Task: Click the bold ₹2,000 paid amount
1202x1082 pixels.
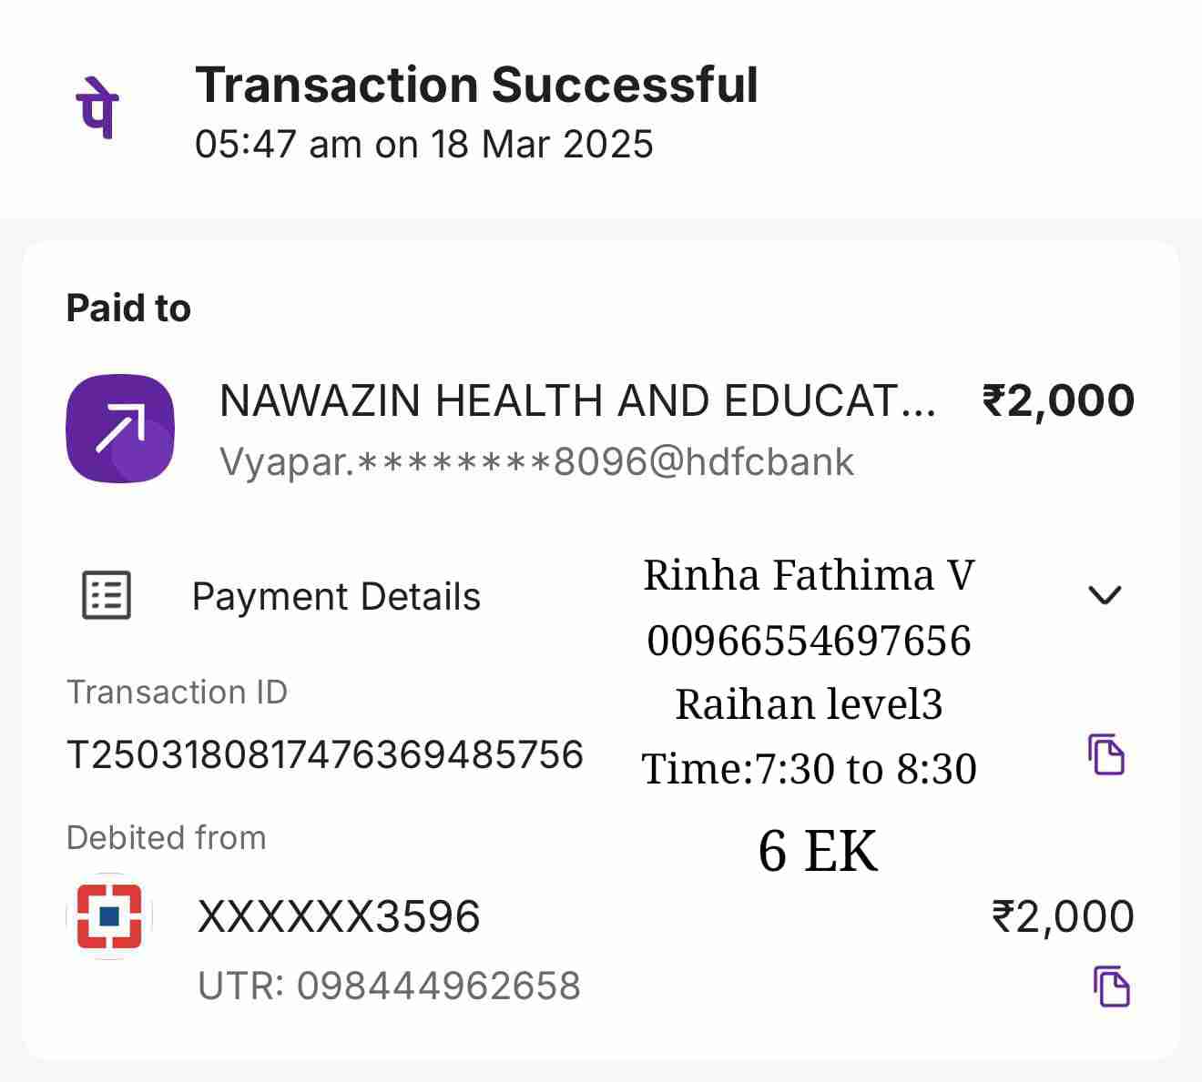Action: pyautogui.click(x=1058, y=400)
